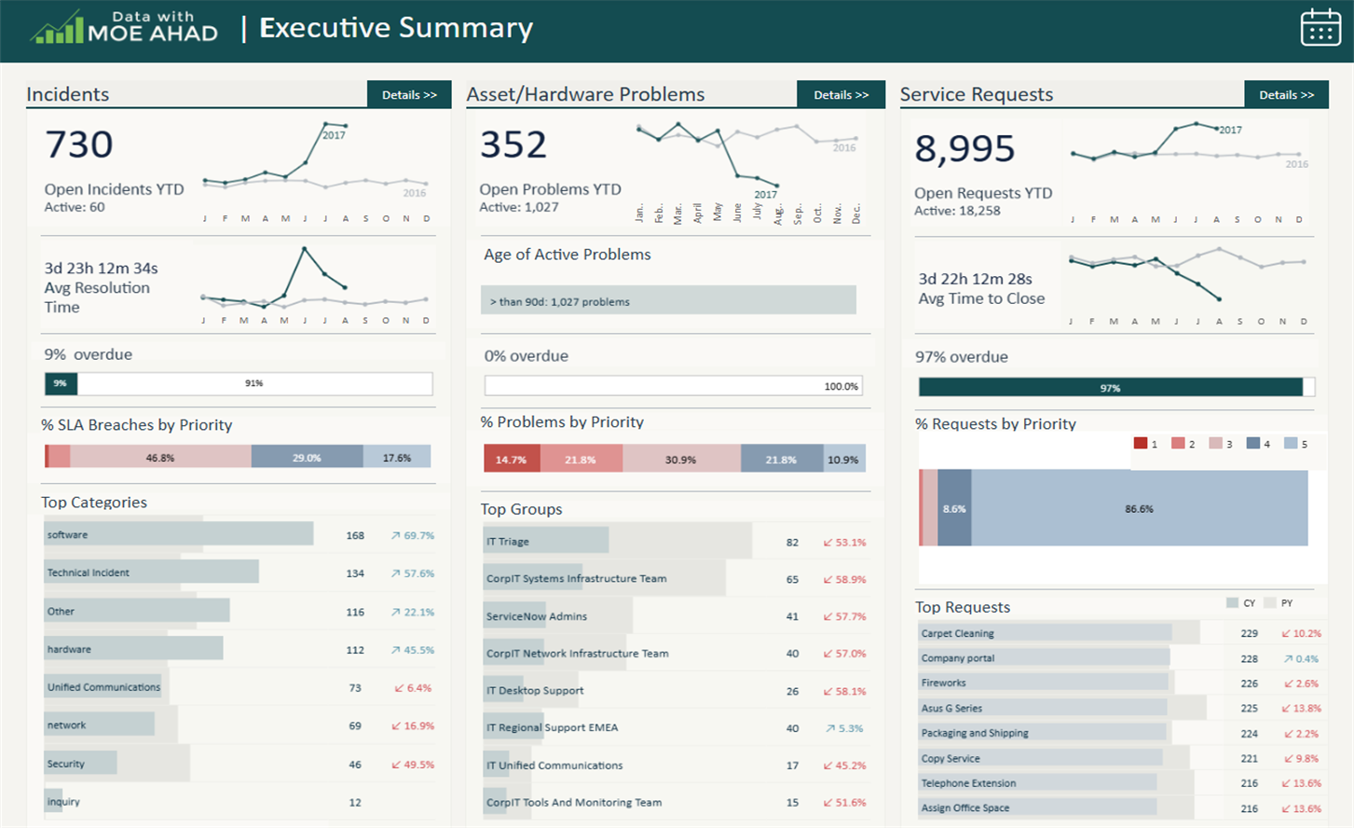Select the 10.9% problems priority segment
Image resolution: width=1354 pixels, height=828 pixels.
844,459
